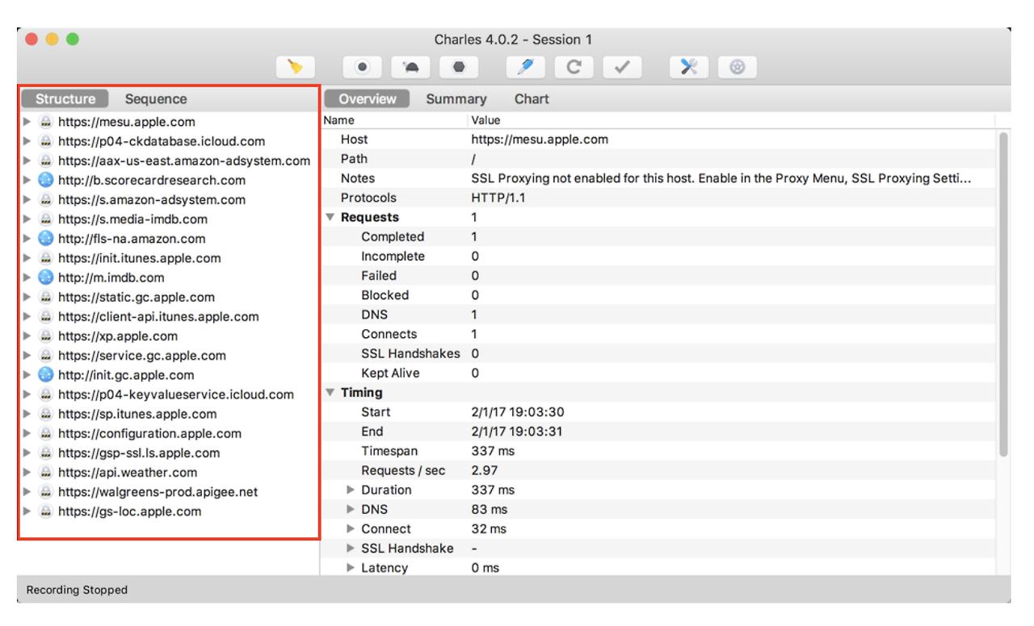
Task: Open the Chart tab
Action: click(x=532, y=98)
